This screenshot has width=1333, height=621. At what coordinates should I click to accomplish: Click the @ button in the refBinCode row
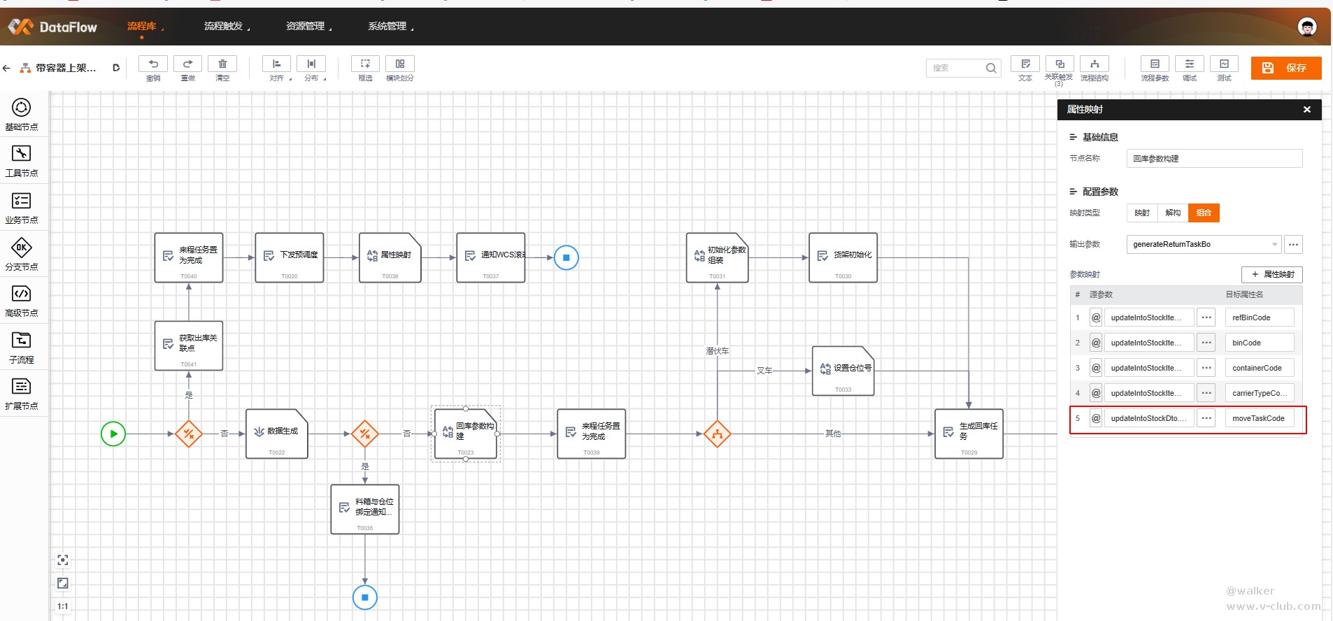pos(1096,317)
